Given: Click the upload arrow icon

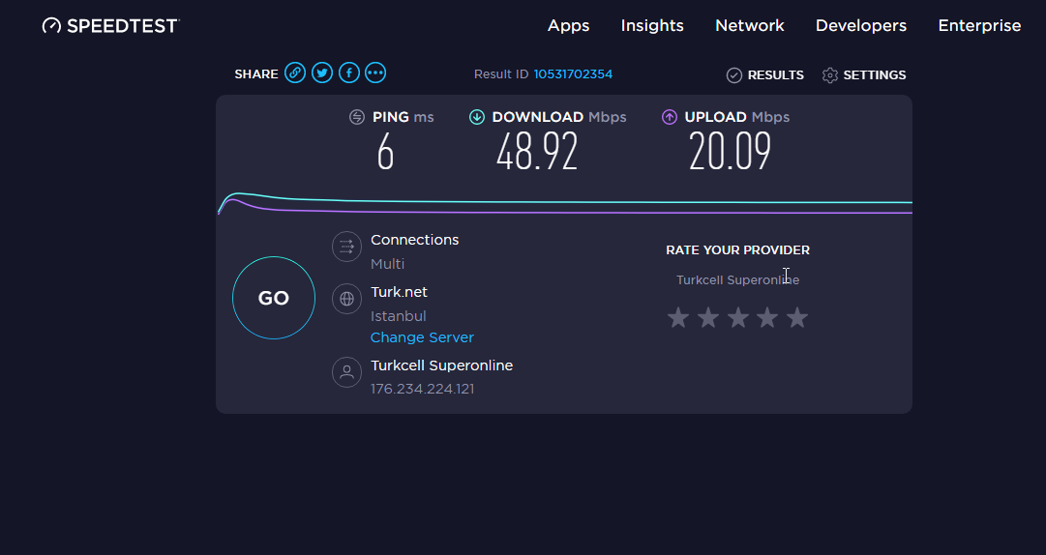Looking at the screenshot, I should 669,117.
